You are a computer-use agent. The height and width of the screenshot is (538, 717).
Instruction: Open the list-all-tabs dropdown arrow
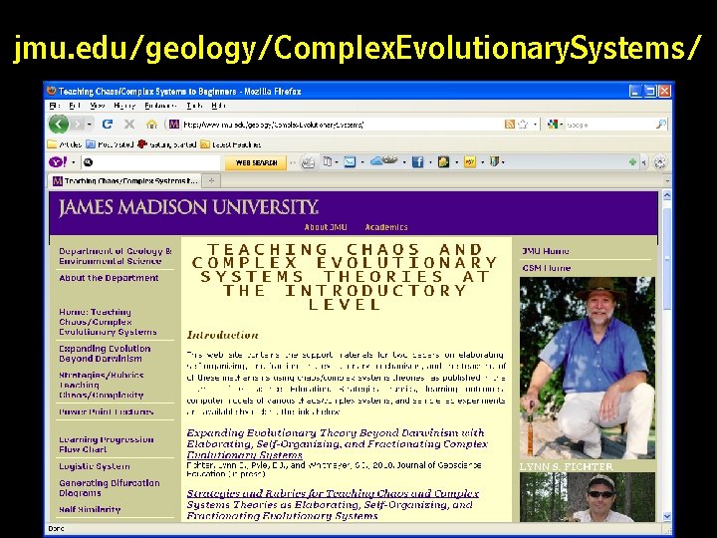click(x=667, y=181)
